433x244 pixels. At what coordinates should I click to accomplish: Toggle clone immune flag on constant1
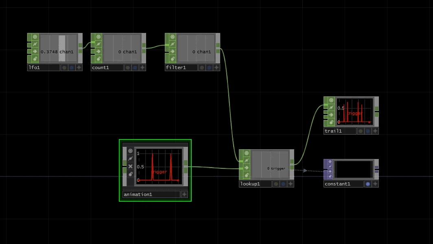pos(330,166)
